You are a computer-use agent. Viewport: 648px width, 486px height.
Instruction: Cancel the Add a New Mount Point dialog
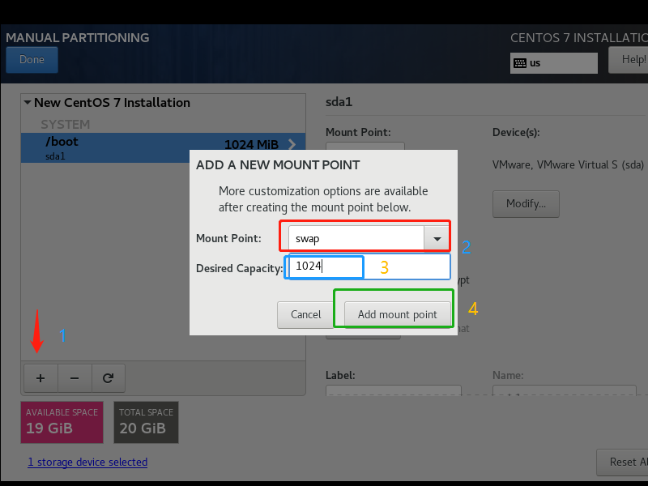click(306, 314)
